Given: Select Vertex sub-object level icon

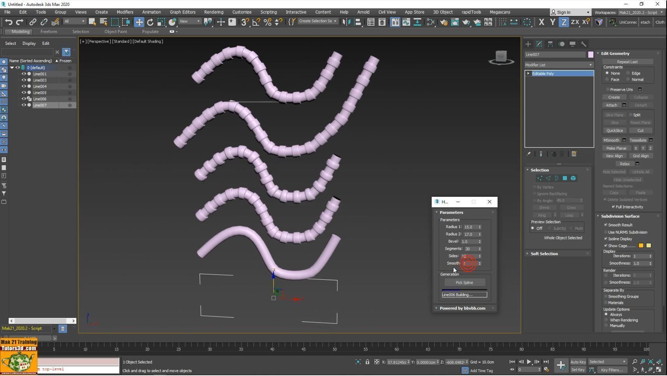Looking at the screenshot, I should [540, 178].
